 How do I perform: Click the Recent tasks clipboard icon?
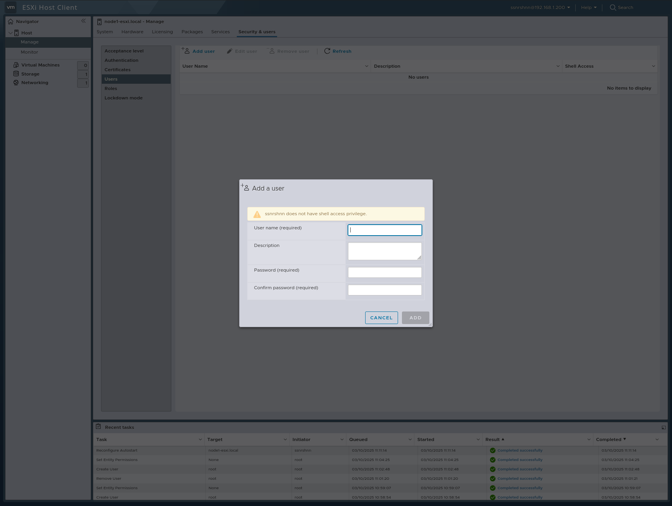[x=99, y=427]
